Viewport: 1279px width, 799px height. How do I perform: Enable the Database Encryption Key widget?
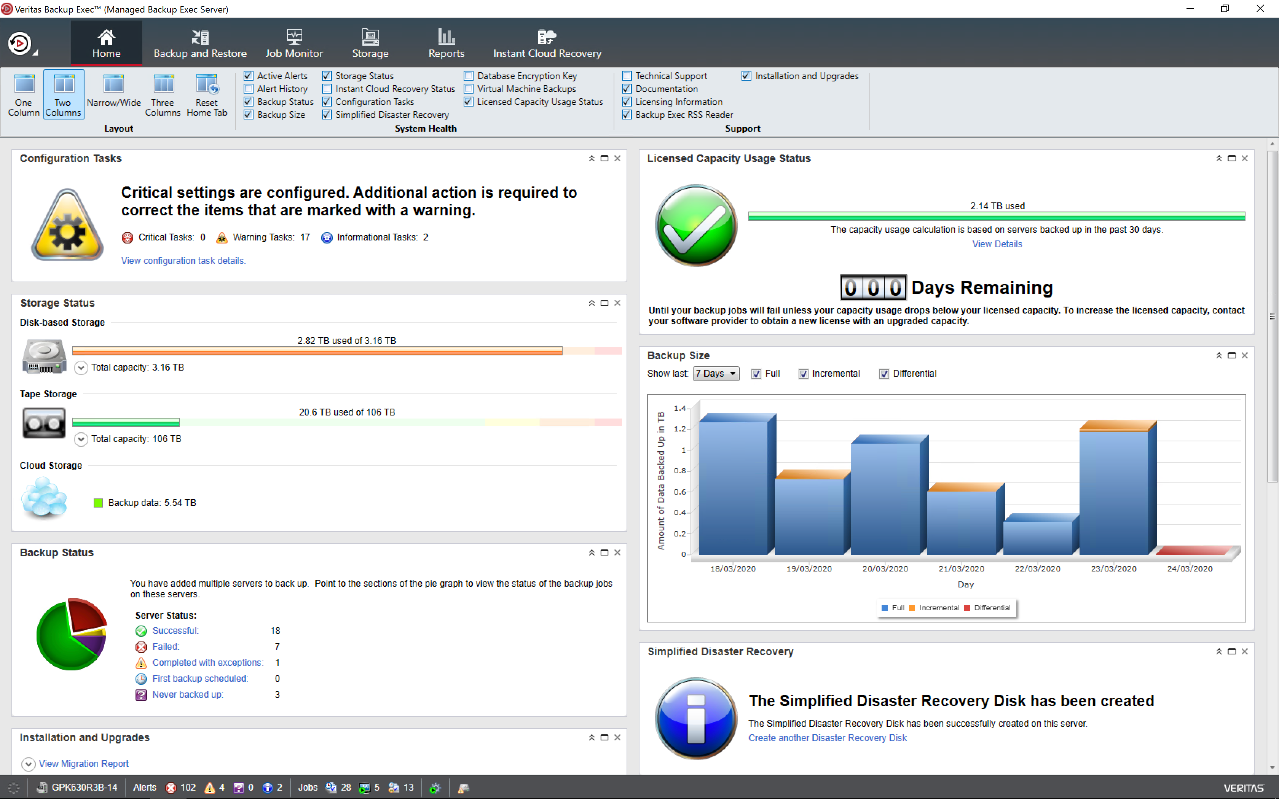468,76
